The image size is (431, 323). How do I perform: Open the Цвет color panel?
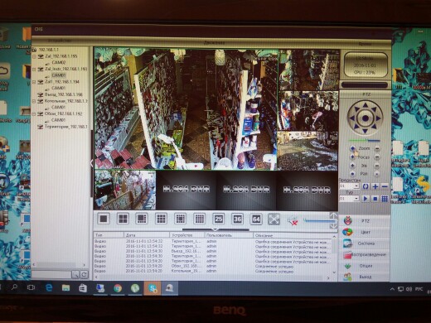point(365,232)
